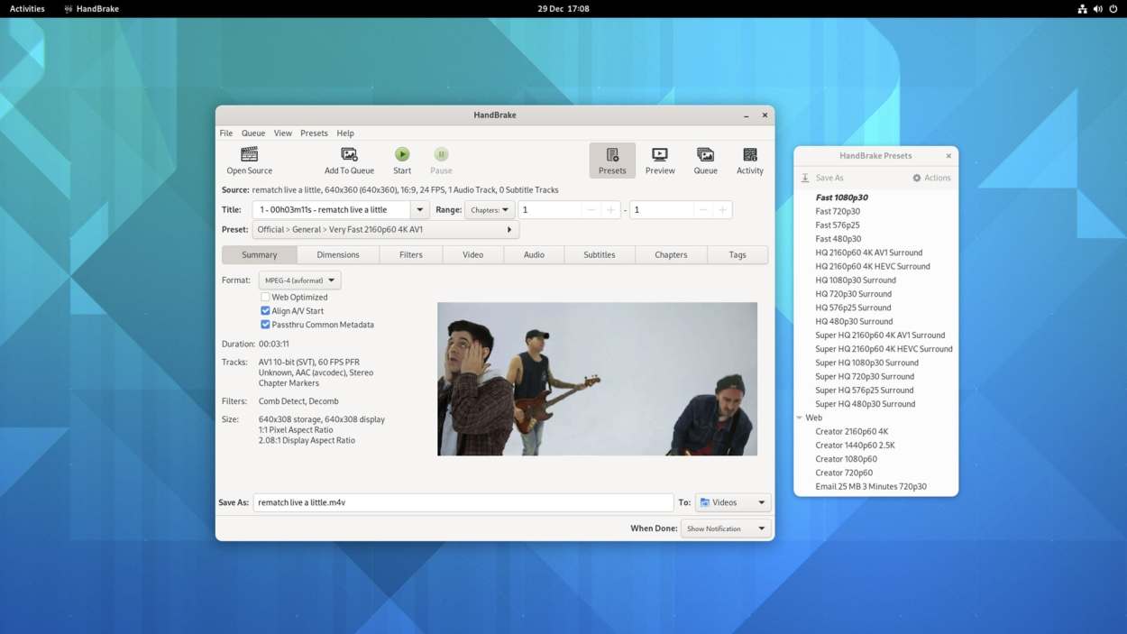Open the When Done dropdown
This screenshot has width=1127, height=634.
tap(726, 528)
